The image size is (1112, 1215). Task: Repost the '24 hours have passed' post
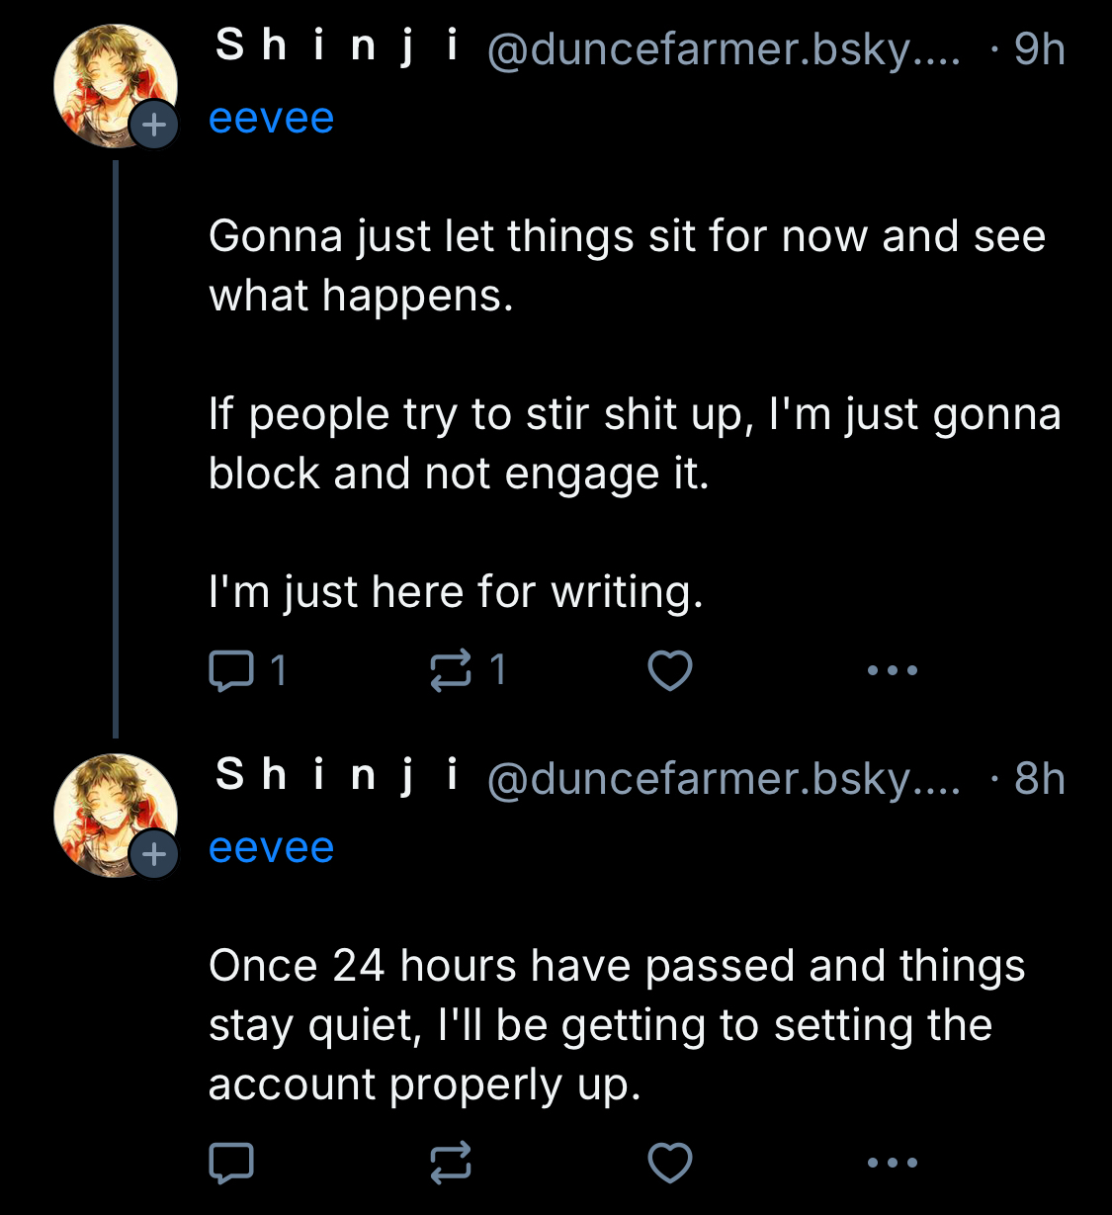[x=451, y=1163]
